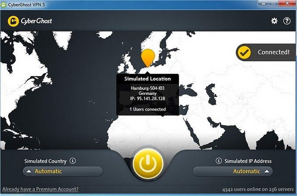The height and width of the screenshot is (196, 297).
Task: Click the Connected! status badge
Action: 266,52
